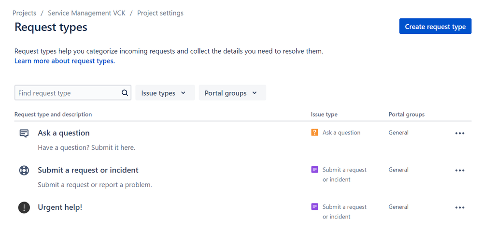Screen dimensions: 482x233
Task: Click the Ask a question speech bubble icon
Action: coord(24,133)
